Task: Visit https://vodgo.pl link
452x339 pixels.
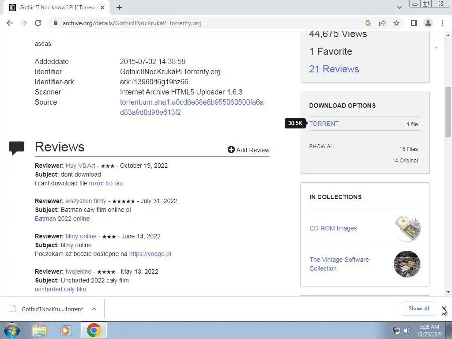Action: pos(150,254)
